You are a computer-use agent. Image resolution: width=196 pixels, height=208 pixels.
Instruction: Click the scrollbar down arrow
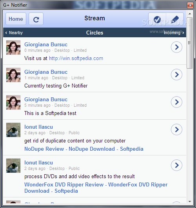190,202
